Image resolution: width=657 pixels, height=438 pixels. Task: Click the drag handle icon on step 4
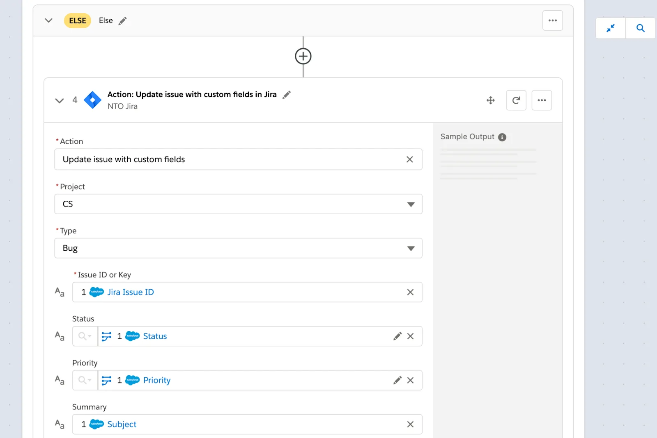(x=491, y=100)
